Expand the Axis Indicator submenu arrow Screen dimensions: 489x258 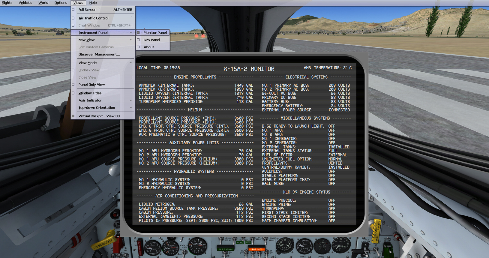[x=131, y=100]
